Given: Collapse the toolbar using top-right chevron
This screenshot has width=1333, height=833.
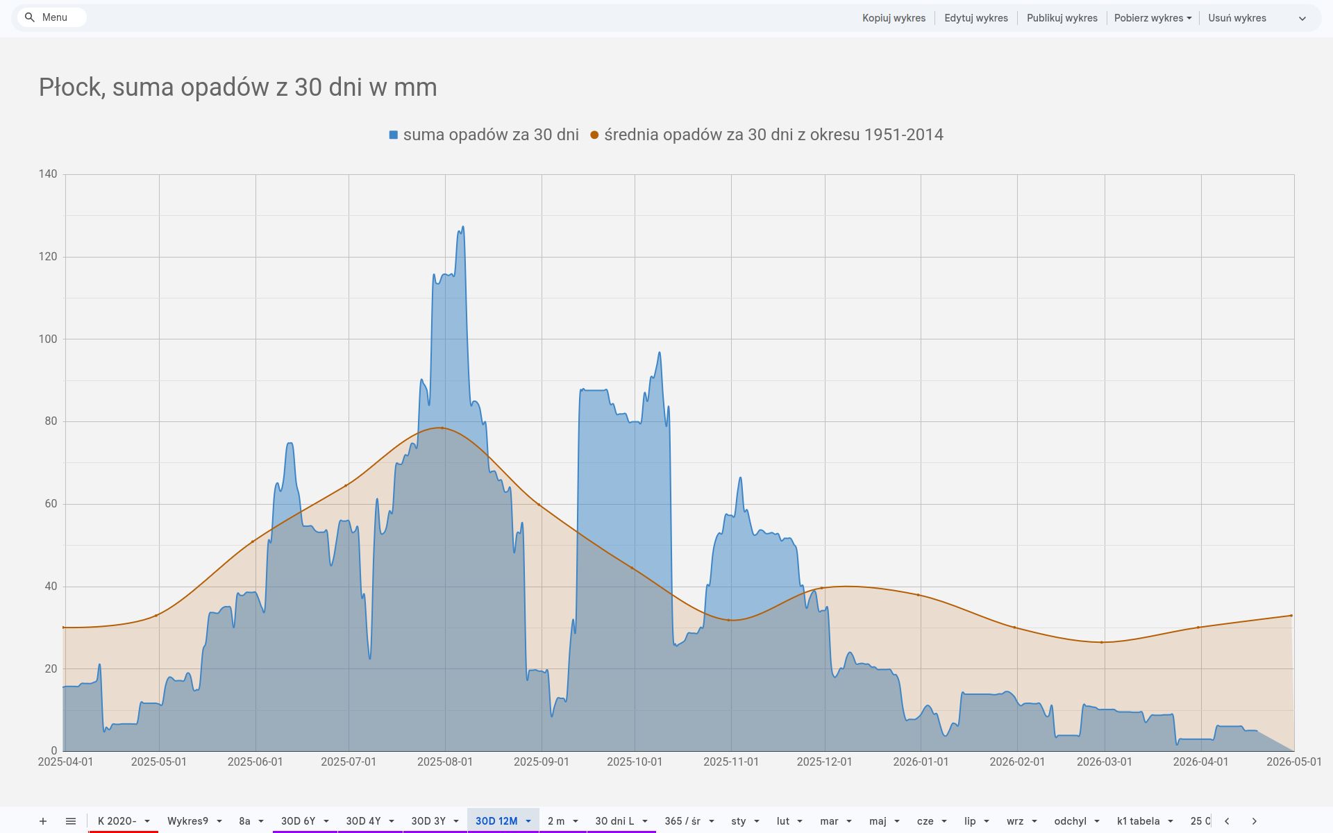Looking at the screenshot, I should click(1302, 19).
